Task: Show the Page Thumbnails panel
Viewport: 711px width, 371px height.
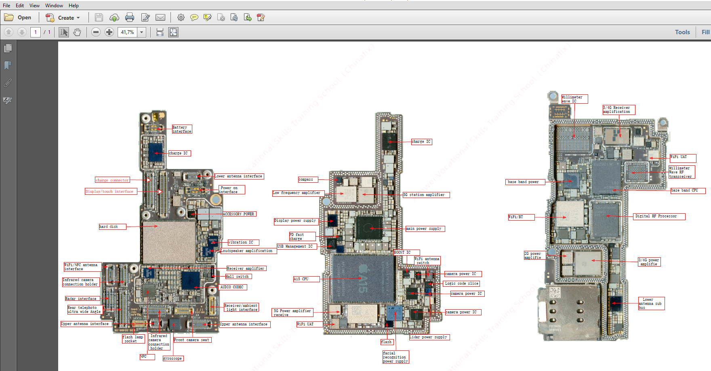Action: pyautogui.click(x=8, y=48)
